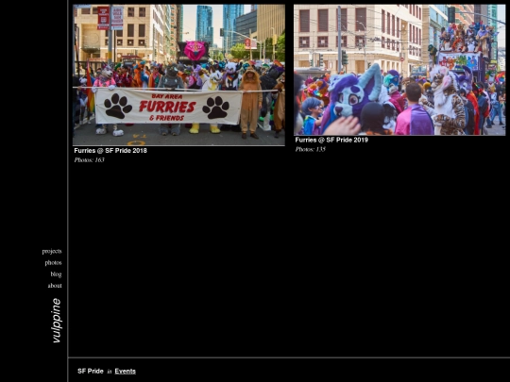Follow the Events breadcrumb link
Viewport: 510px width, 382px height.
126,372
